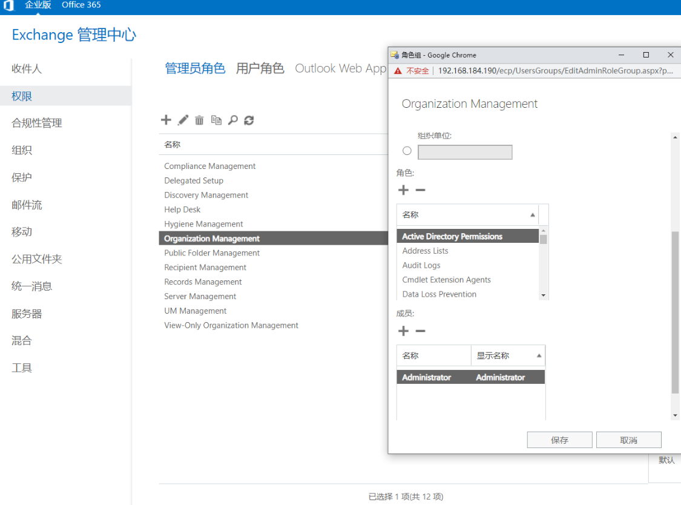Click the dialog scrollbar down arrow

point(675,415)
